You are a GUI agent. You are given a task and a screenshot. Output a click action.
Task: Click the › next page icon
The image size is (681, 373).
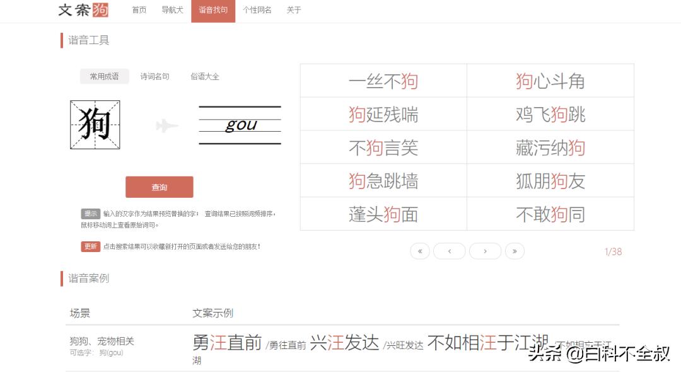click(485, 251)
